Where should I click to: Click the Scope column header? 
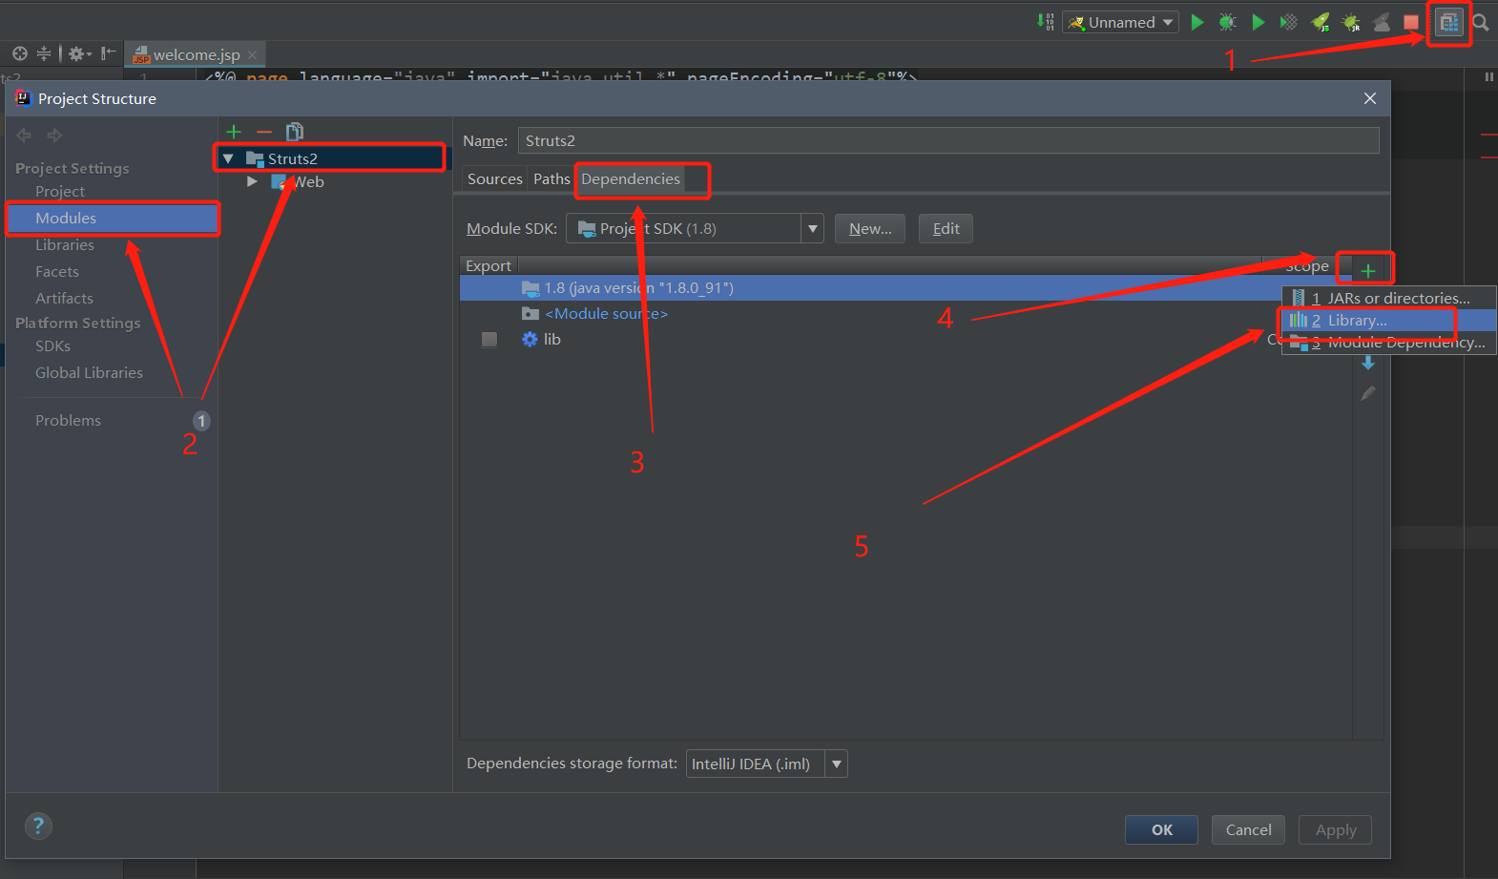(x=1306, y=265)
